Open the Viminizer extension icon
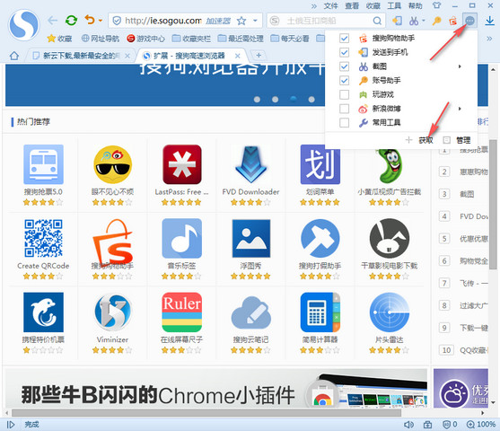The width and height of the screenshot is (500, 431). coord(112,312)
